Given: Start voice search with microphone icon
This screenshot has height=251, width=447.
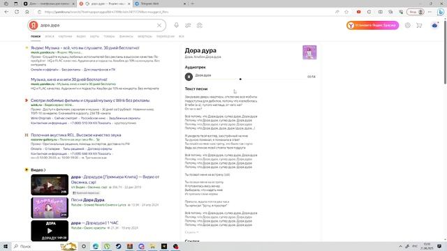Looking at the screenshot, I should pos(177,25).
